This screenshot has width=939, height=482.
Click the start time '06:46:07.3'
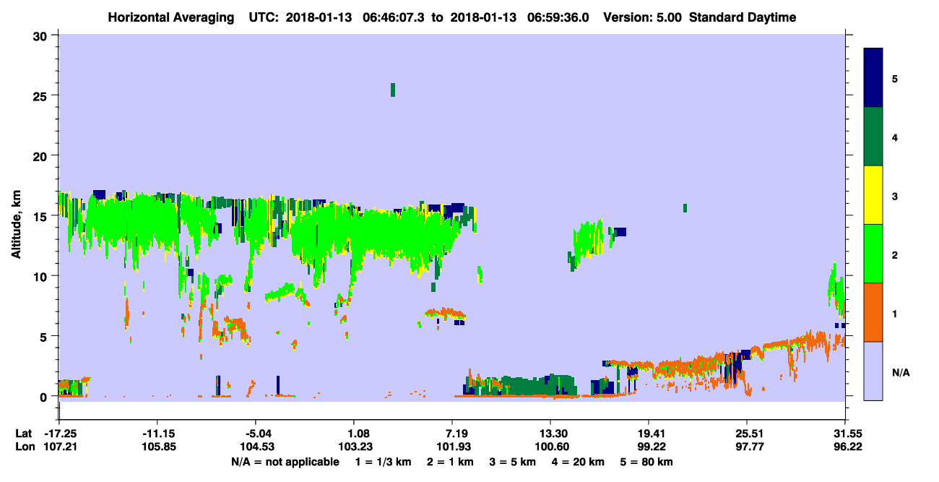click(392, 17)
